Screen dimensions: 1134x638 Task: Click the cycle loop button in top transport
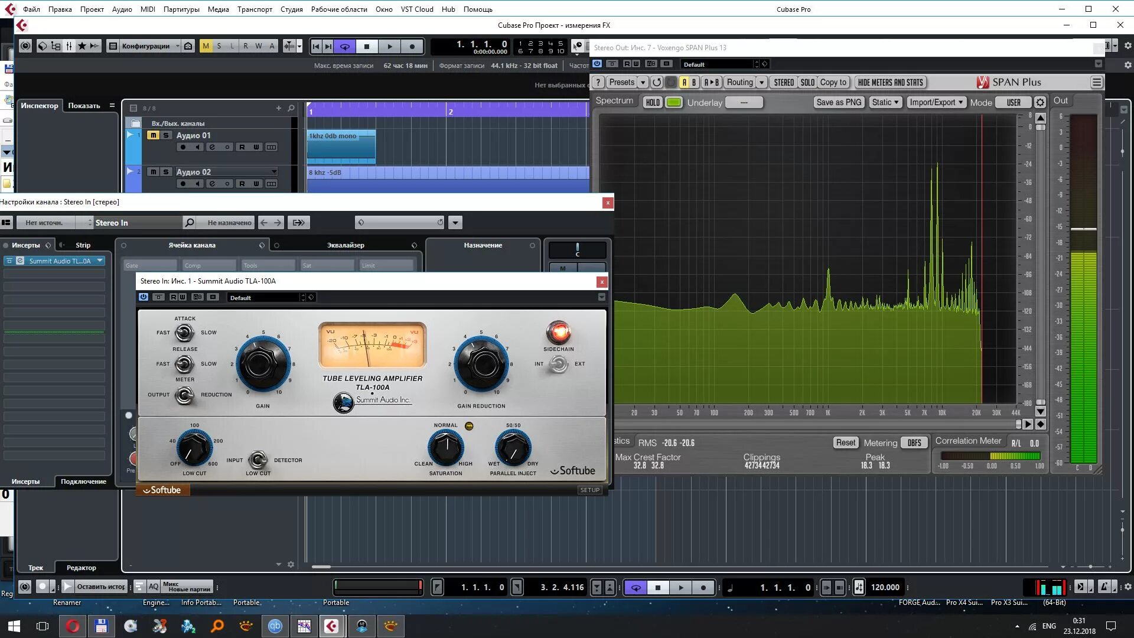coord(345,46)
